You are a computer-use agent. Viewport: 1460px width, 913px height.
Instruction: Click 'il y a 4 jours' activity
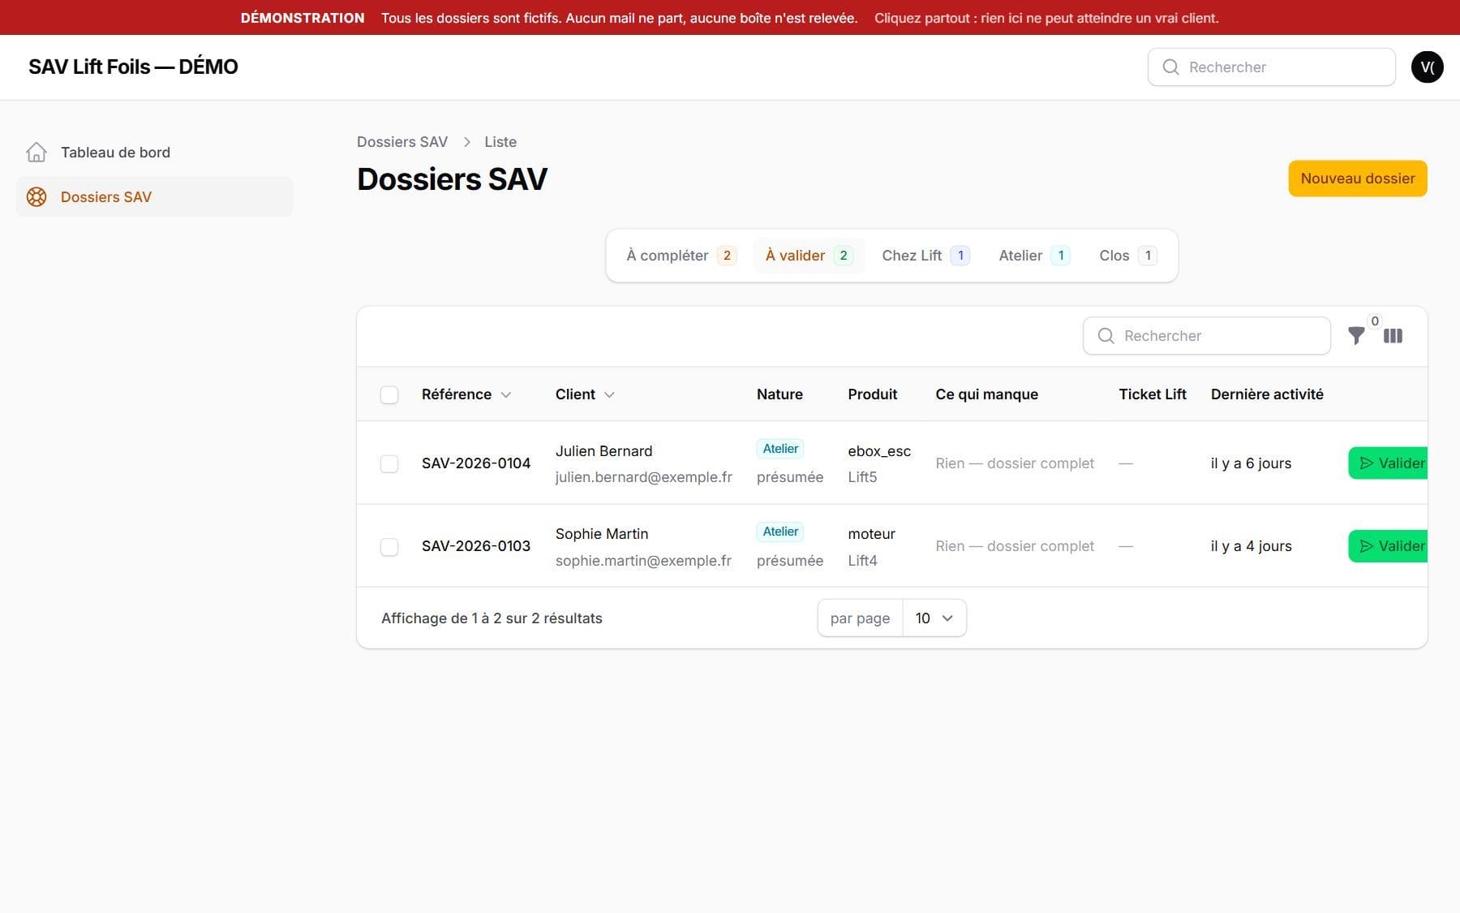click(1252, 546)
